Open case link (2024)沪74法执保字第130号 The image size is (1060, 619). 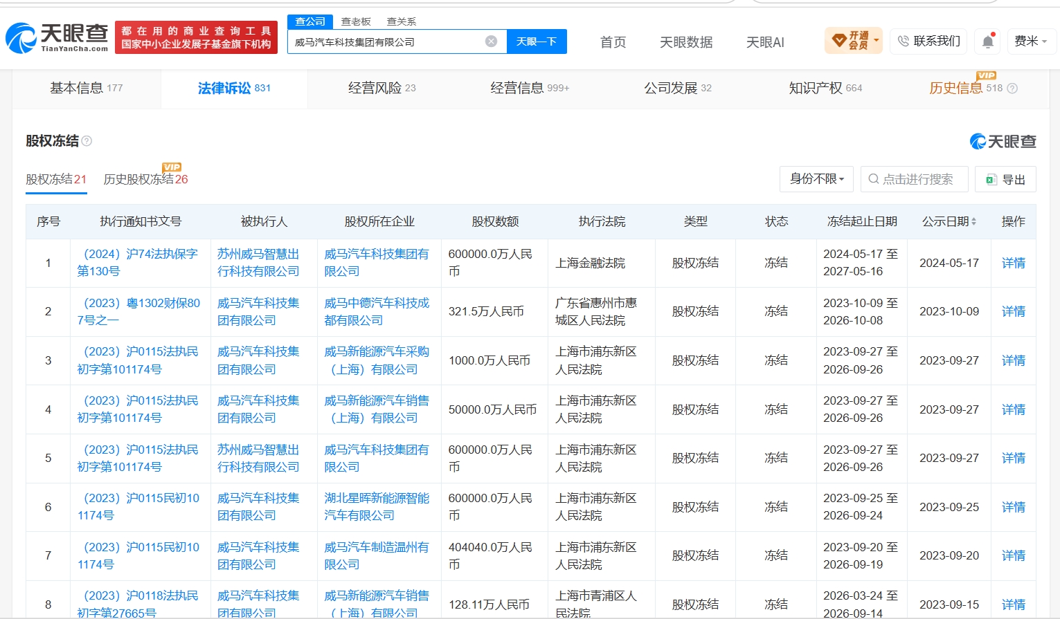coord(138,263)
